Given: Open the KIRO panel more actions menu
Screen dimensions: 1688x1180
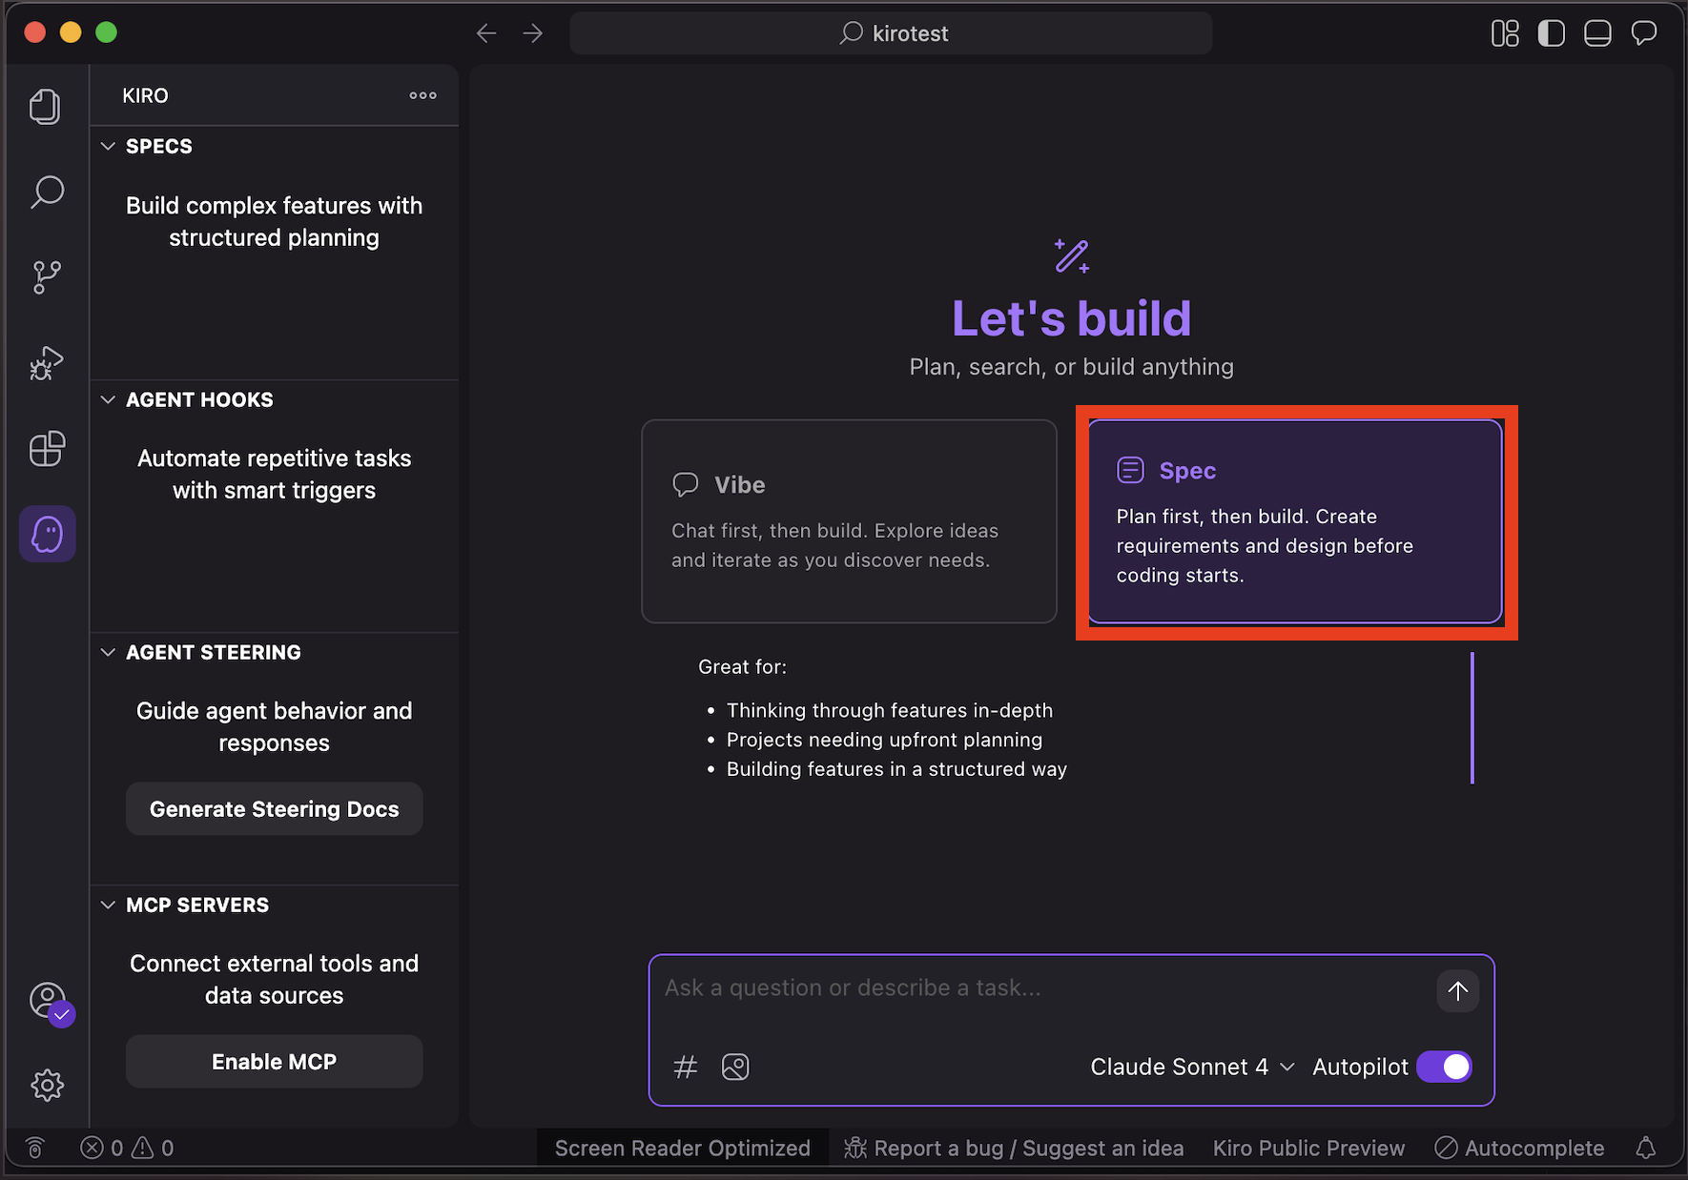Looking at the screenshot, I should point(422,95).
